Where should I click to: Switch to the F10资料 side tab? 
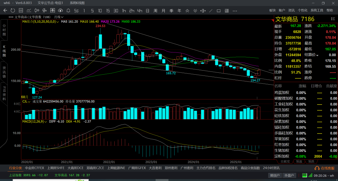pos(4,94)
